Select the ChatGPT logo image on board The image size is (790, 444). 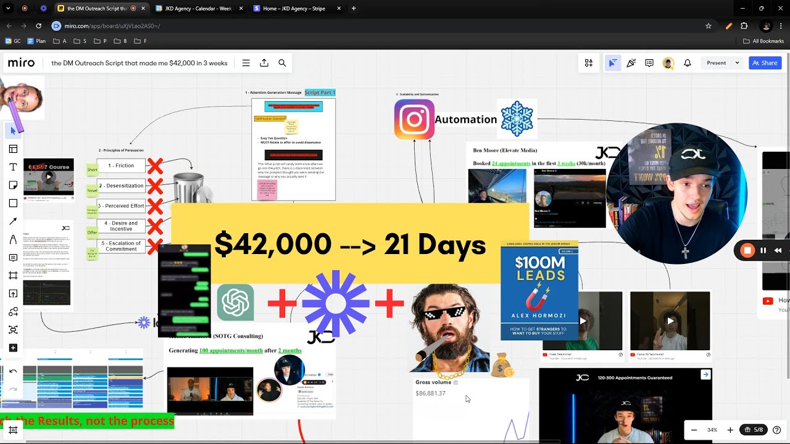(235, 302)
